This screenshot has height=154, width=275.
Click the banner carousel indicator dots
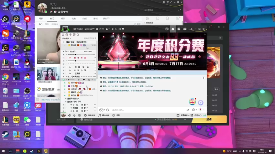pyautogui.click(x=152, y=69)
